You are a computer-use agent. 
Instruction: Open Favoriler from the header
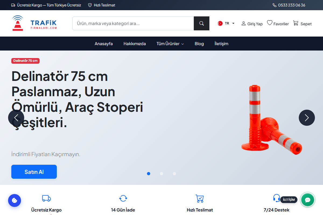278,23
